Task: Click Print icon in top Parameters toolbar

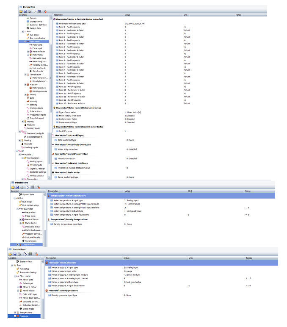Action: pos(29,11)
